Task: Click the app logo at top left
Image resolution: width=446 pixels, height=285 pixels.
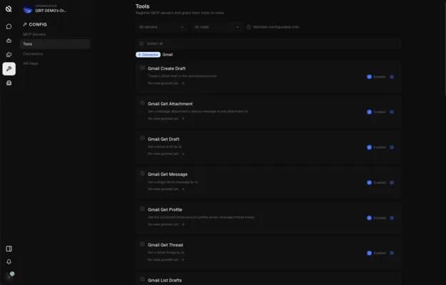Action: (9, 9)
